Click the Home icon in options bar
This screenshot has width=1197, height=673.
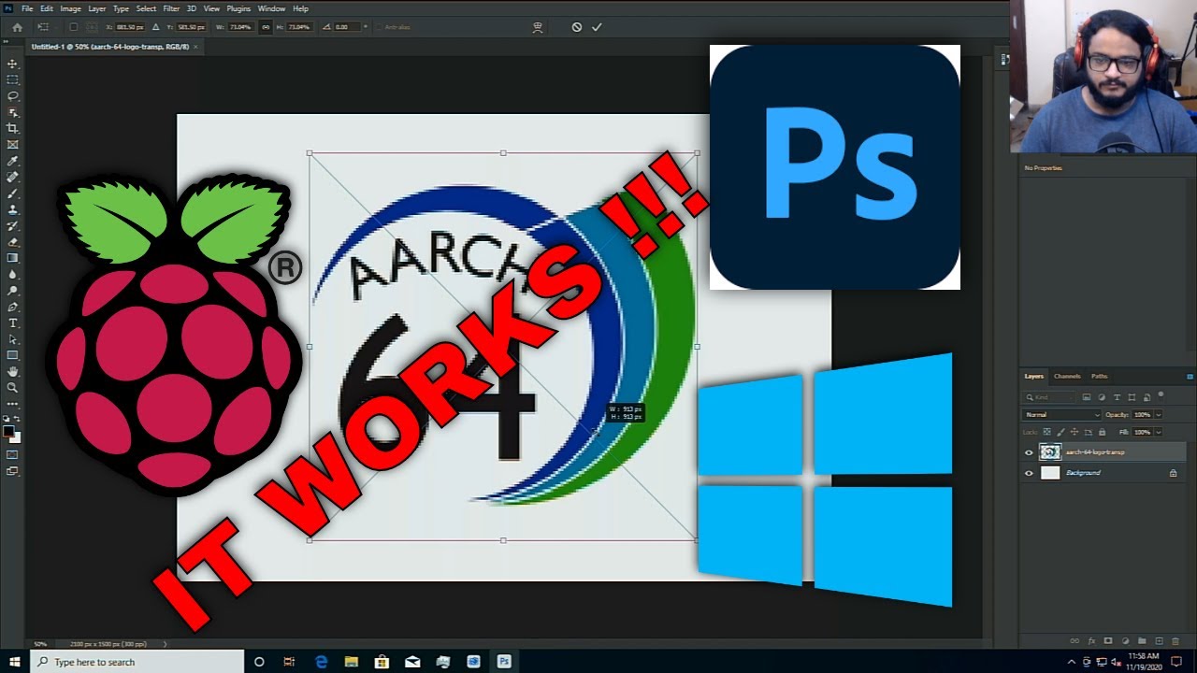click(x=17, y=27)
